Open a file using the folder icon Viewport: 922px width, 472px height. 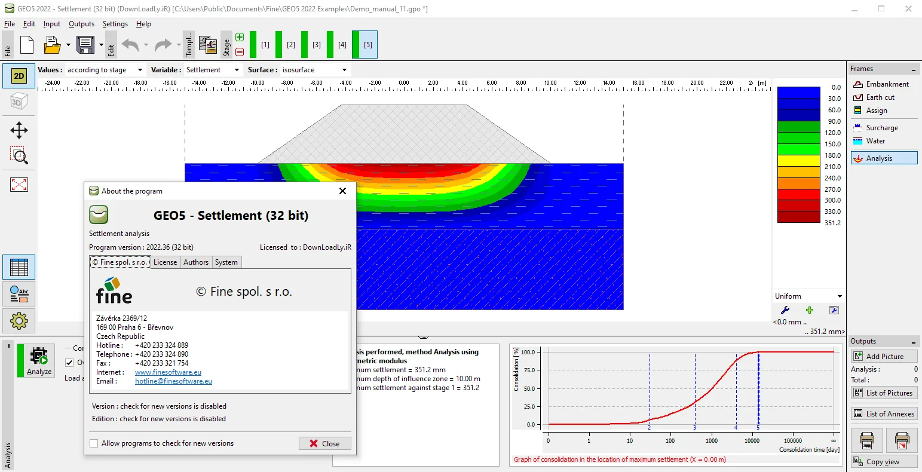[x=53, y=45]
